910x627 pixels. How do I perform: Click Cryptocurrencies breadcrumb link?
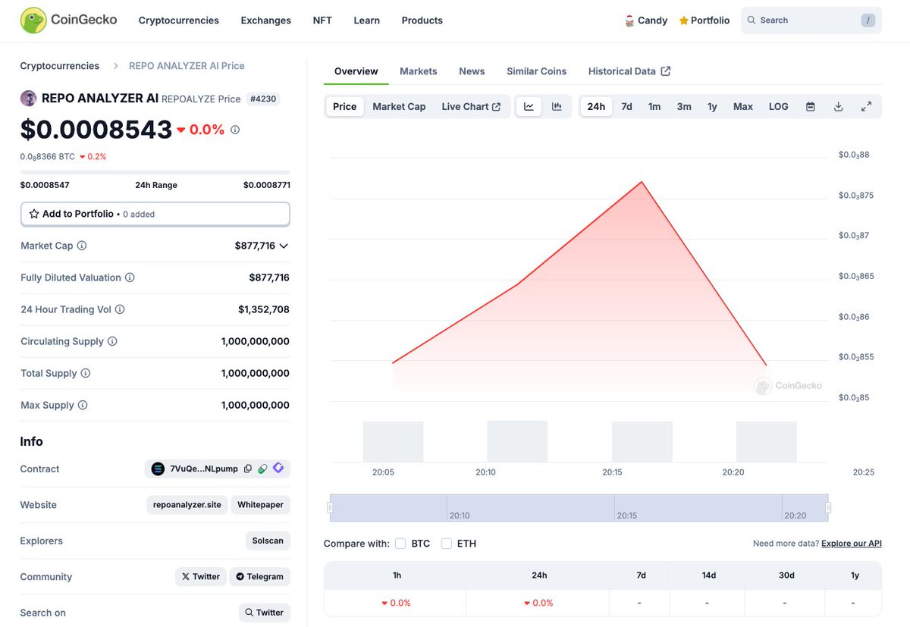pyautogui.click(x=60, y=66)
